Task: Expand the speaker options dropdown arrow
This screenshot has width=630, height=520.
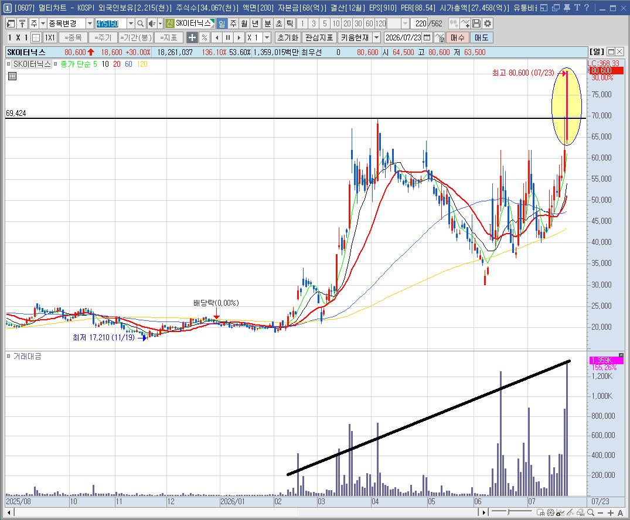Action: (x=160, y=23)
